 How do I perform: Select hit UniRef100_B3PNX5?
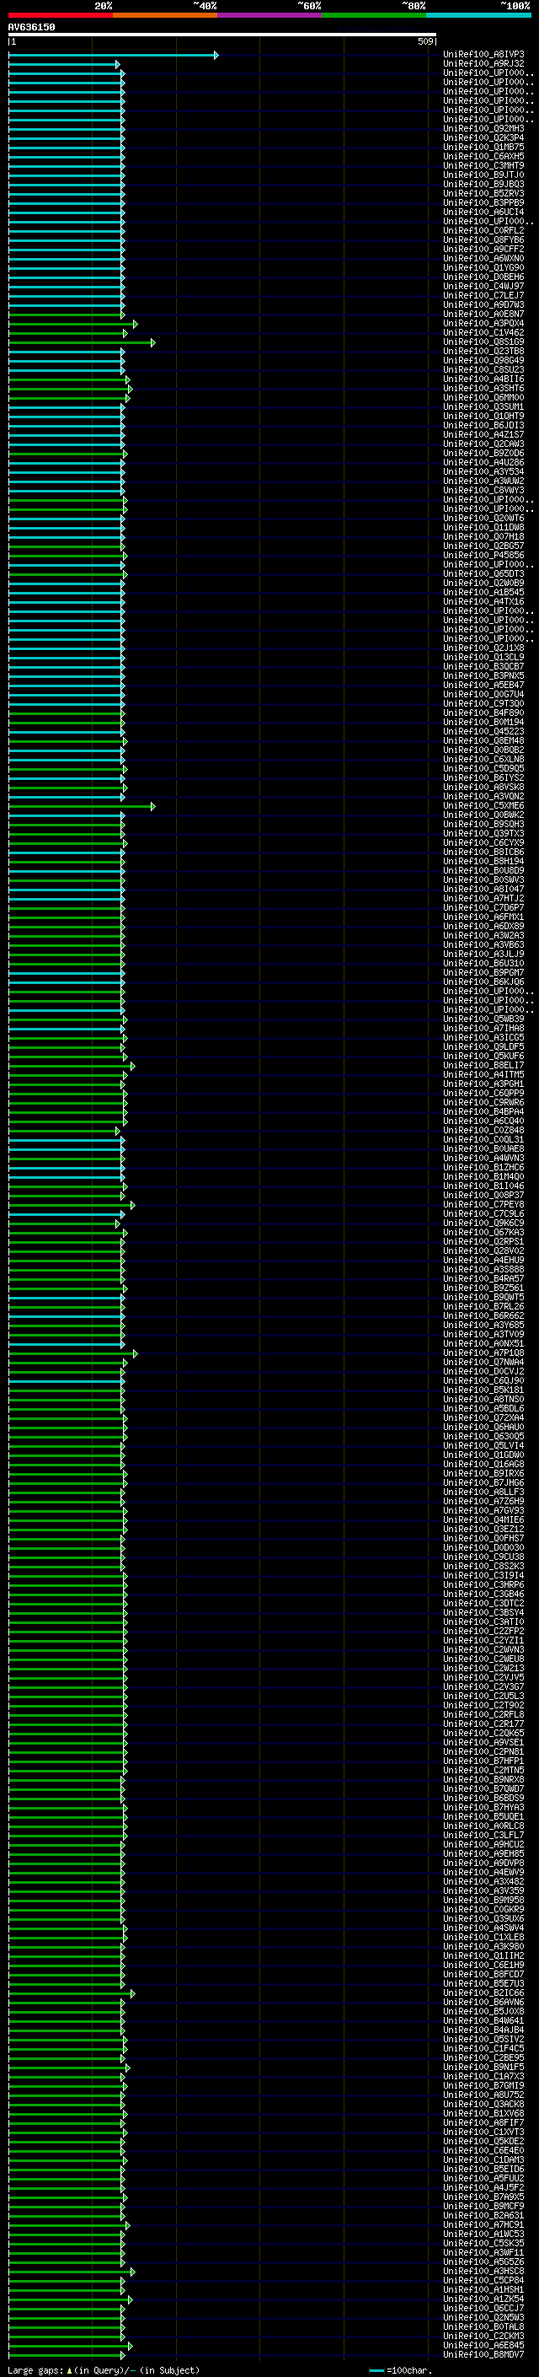coord(483,675)
